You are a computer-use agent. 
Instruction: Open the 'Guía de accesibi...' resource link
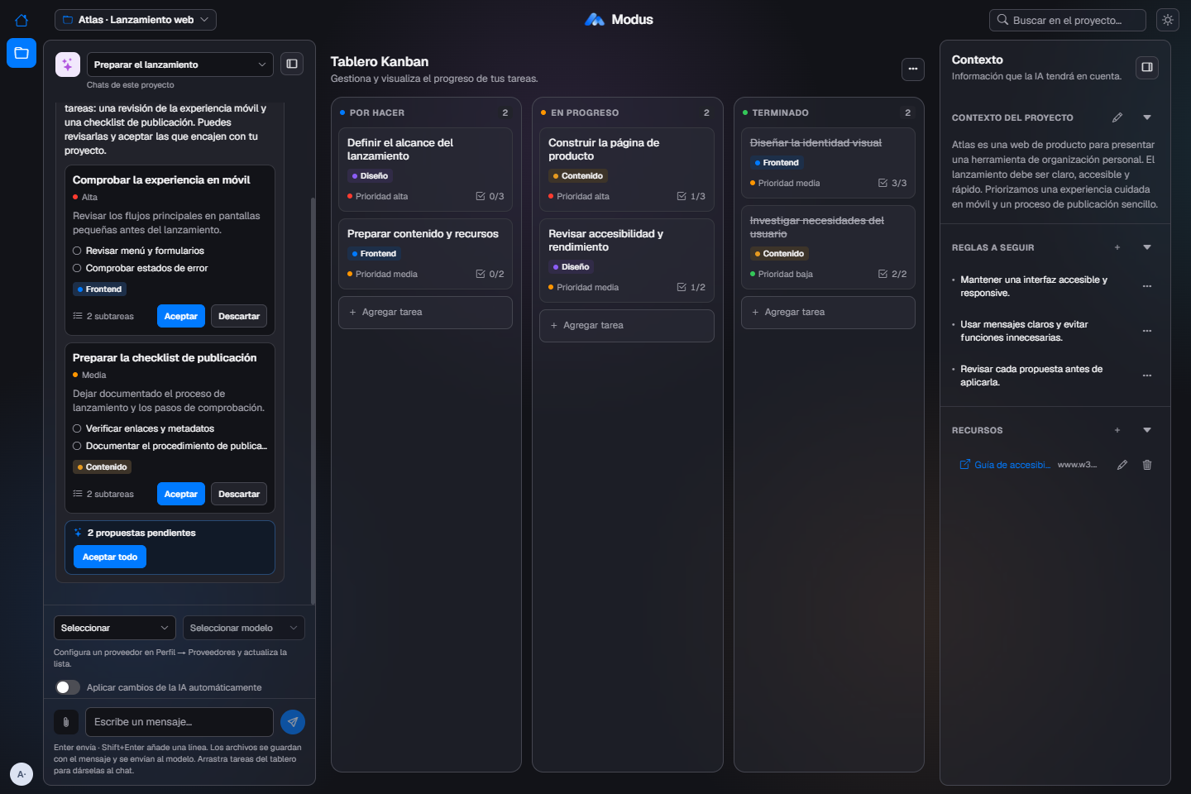(x=1005, y=465)
